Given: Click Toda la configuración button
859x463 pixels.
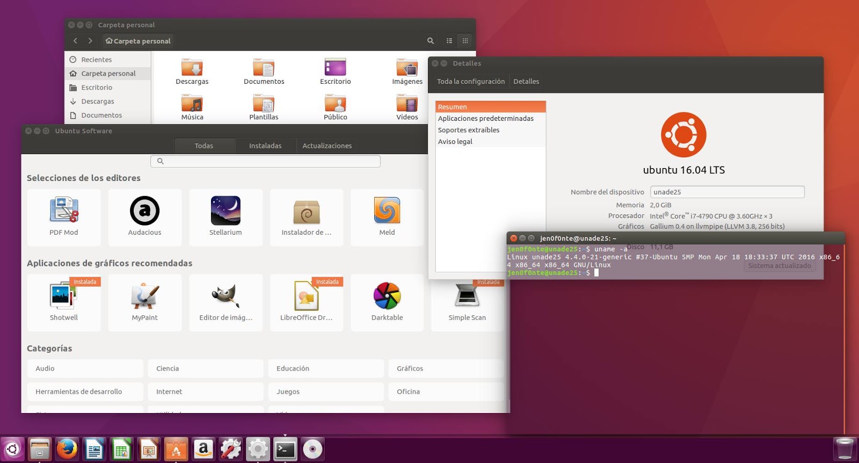Looking at the screenshot, I should (471, 82).
